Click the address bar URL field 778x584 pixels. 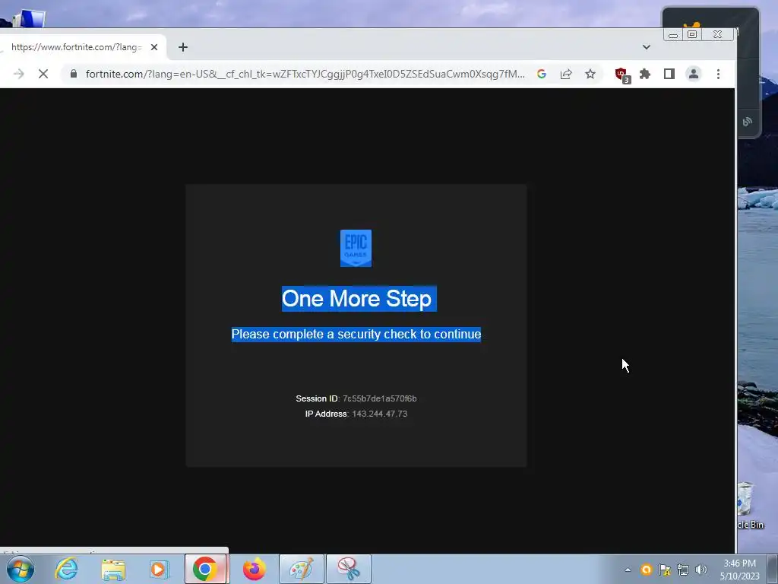click(x=305, y=74)
